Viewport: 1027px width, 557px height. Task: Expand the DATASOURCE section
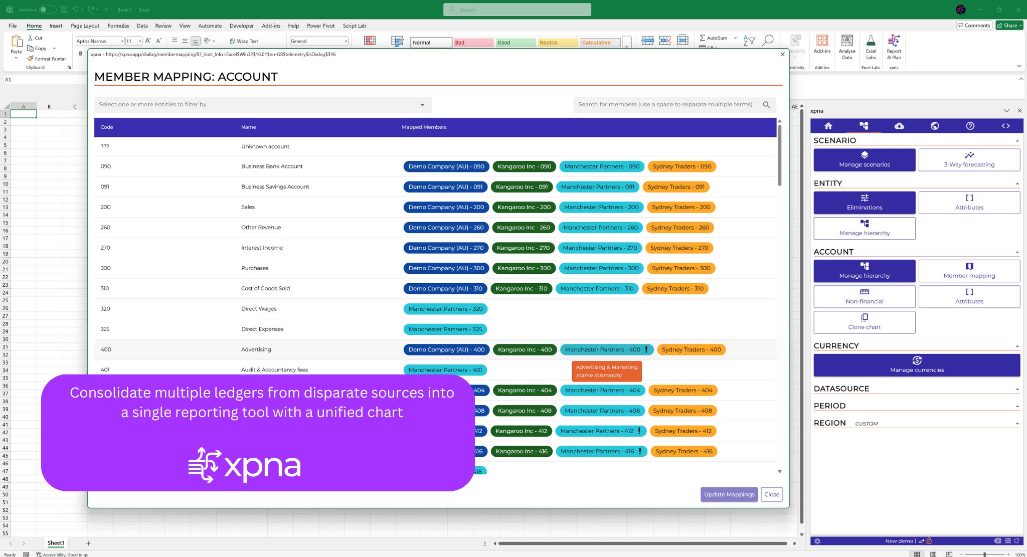tap(1017, 389)
